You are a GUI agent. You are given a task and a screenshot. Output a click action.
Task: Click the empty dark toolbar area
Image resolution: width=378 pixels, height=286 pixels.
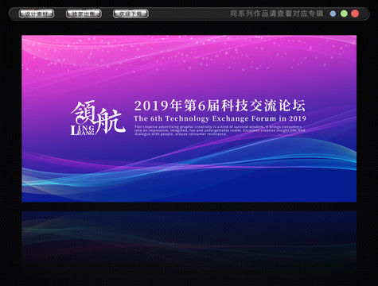(189, 14)
